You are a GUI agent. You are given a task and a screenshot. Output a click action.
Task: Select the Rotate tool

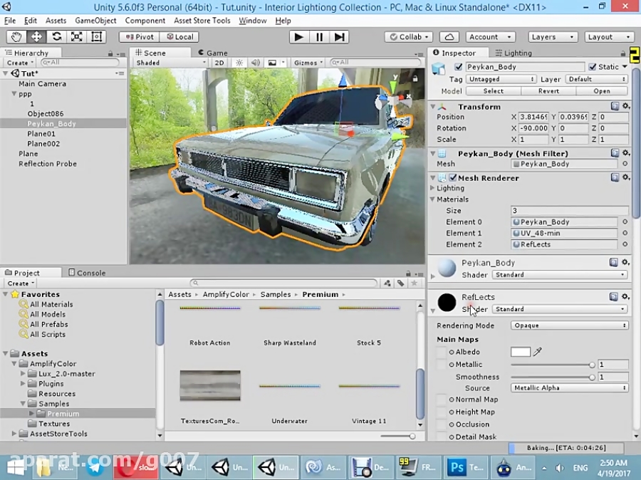coord(56,36)
